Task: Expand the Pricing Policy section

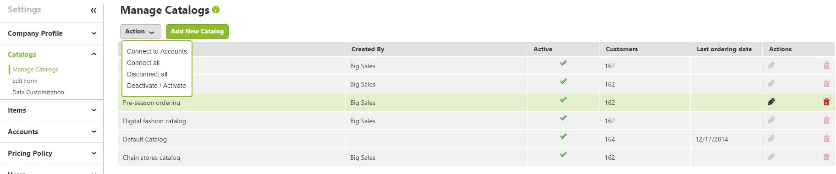Action: 51,153
